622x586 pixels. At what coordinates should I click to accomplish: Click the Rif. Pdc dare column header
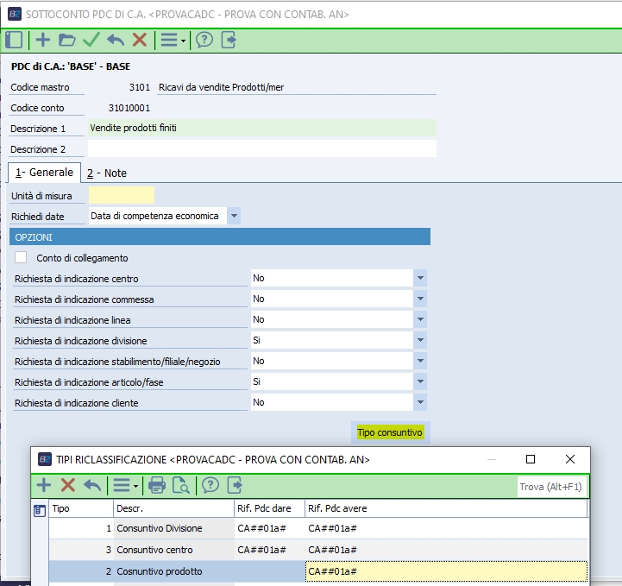[x=269, y=508]
